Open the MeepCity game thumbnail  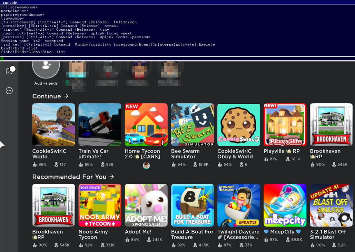pyautogui.click(x=285, y=205)
